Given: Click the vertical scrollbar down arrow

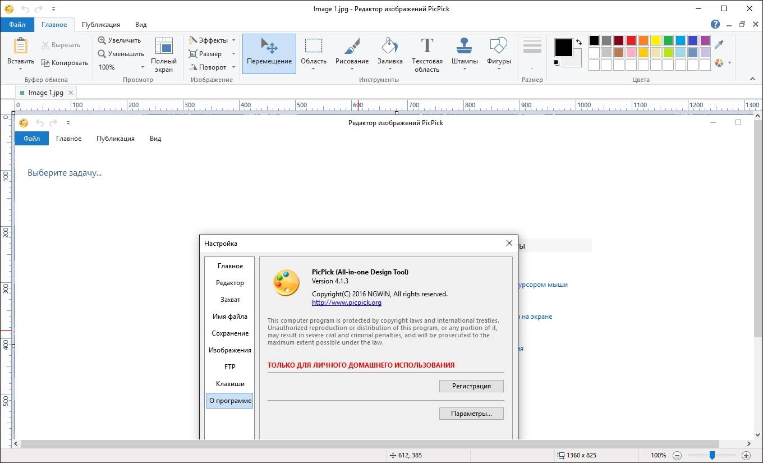Looking at the screenshot, I should [x=758, y=435].
